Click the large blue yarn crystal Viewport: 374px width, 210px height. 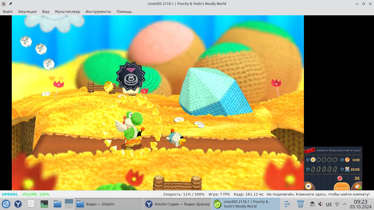(x=215, y=91)
